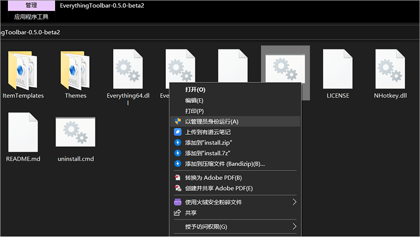Choose 使用火绒安全粉碎文件 from the context menu
The width and height of the screenshot is (420, 246).
click(235, 202)
